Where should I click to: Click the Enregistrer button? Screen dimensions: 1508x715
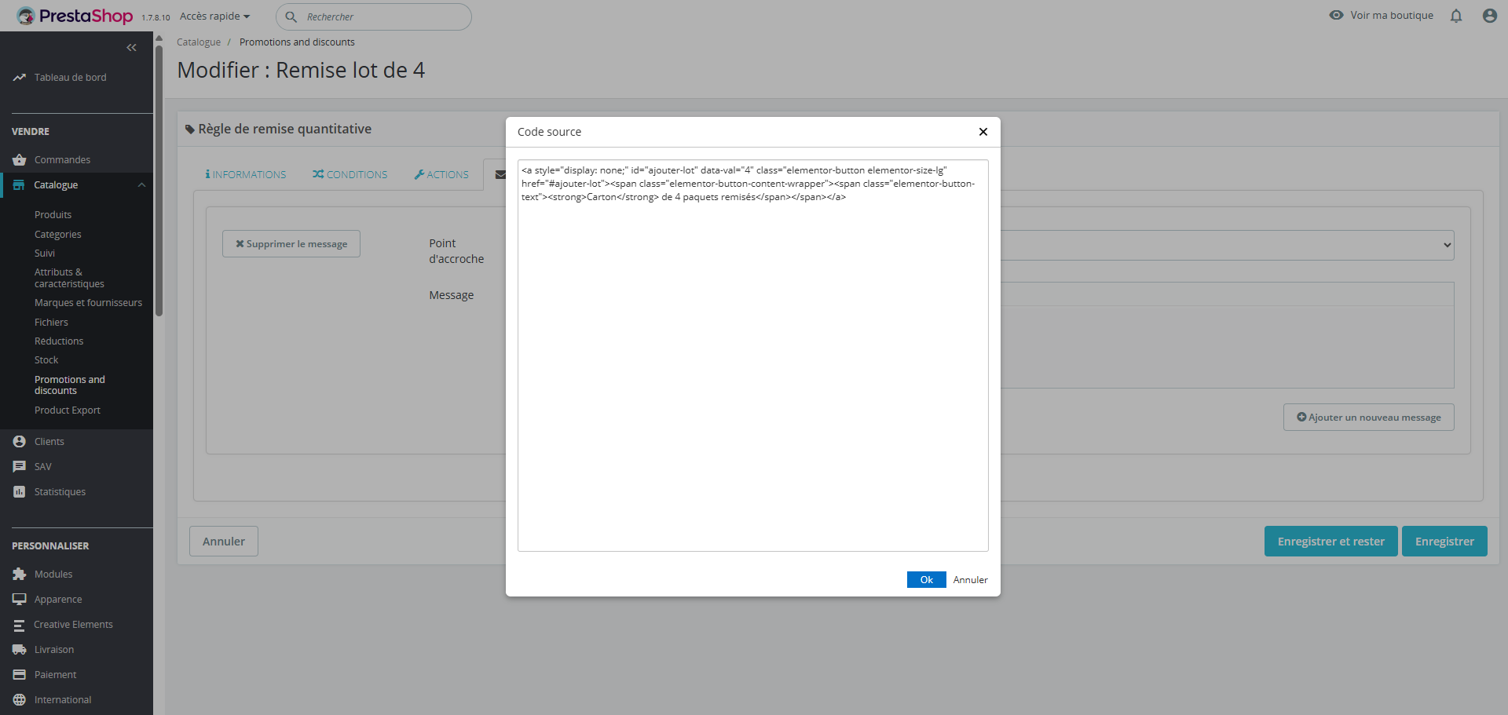click(x=1444, y=542)
